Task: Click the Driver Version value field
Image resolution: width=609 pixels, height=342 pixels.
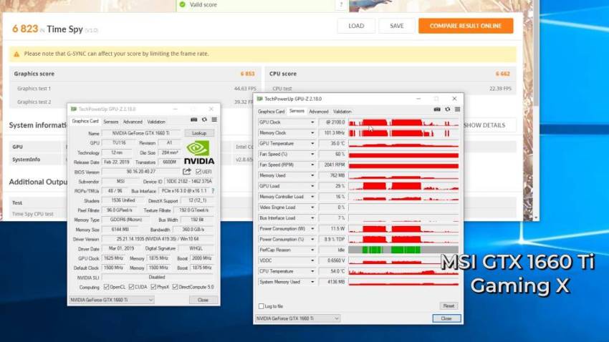Action: click(158, 239)
